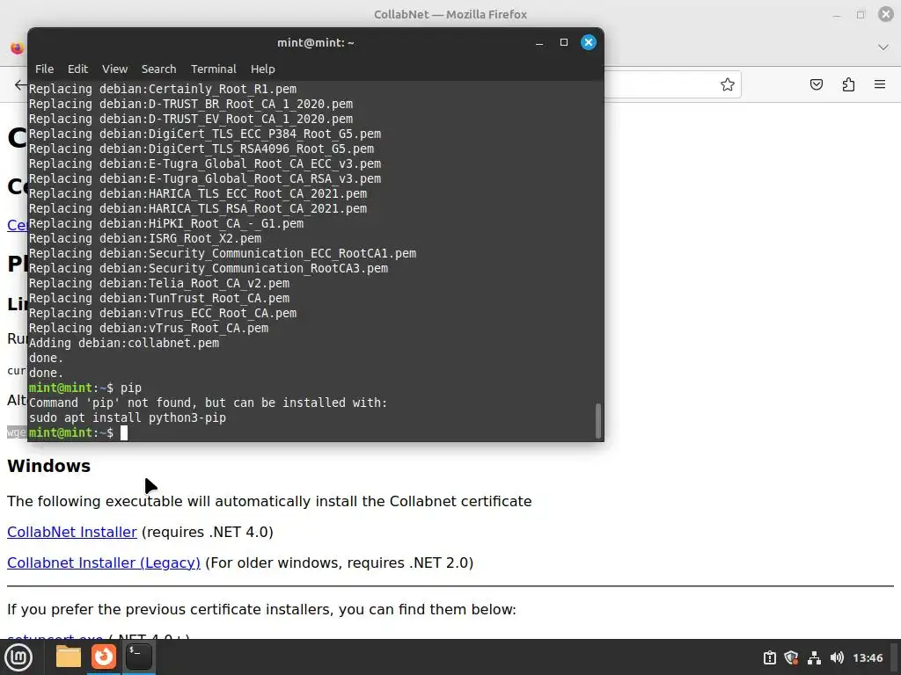901x675 pixels.
Task: Click 'Replacing debian:TunTrust_Root_CA.pem' line
Action: tap(159, 299)
